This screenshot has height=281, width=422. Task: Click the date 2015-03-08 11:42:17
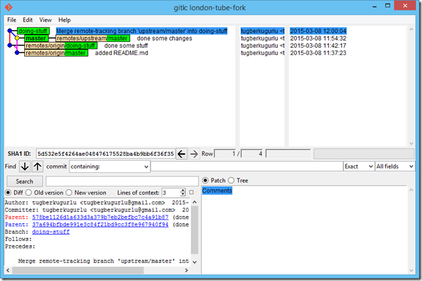(x=318, y=45)
